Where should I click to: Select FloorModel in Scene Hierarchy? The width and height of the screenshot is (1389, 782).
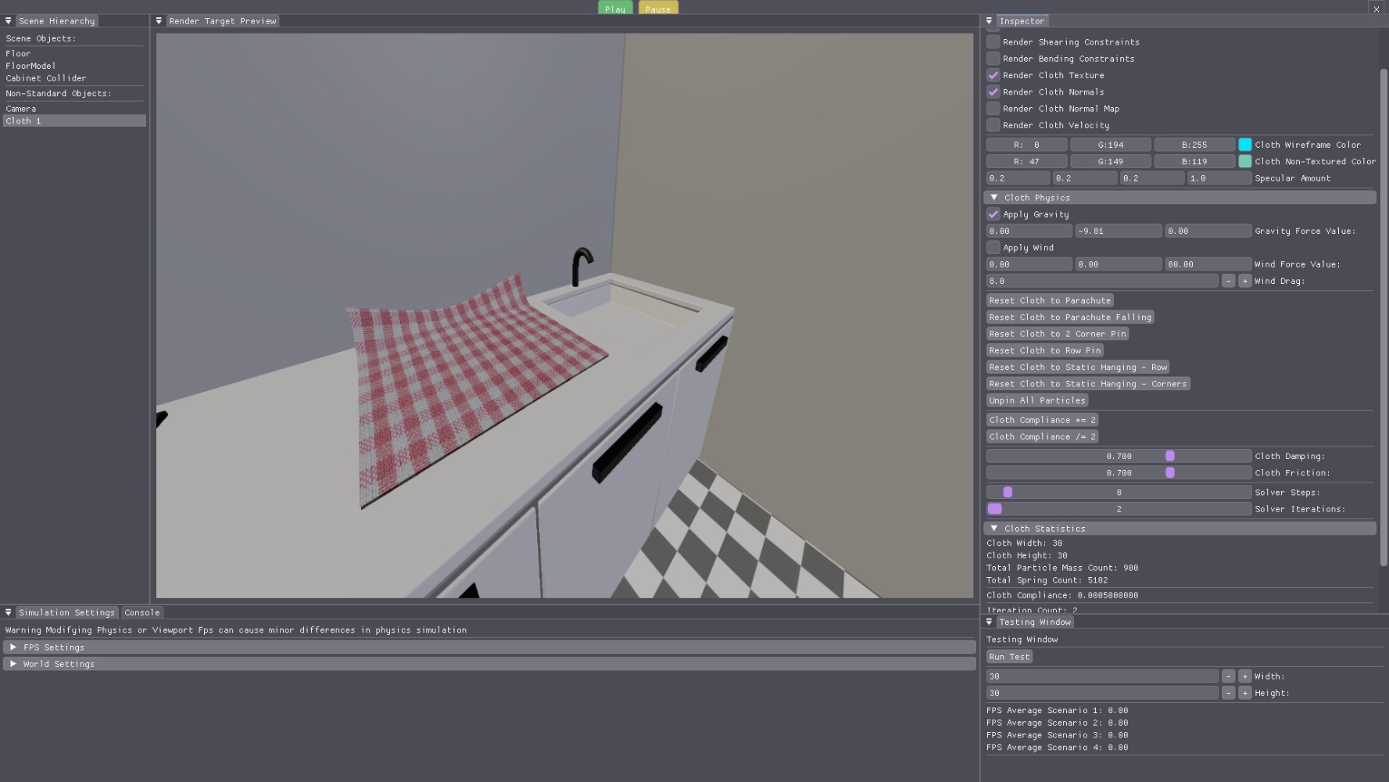click(30, 66)
